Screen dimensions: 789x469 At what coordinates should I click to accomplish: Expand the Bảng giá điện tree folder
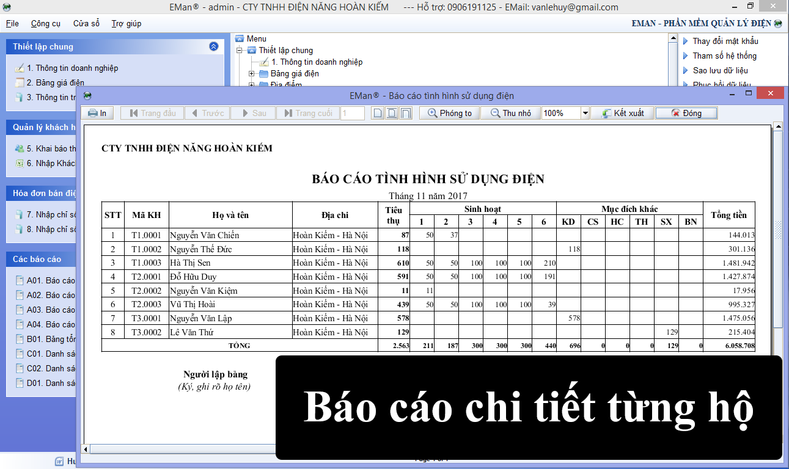click(252, 73)
